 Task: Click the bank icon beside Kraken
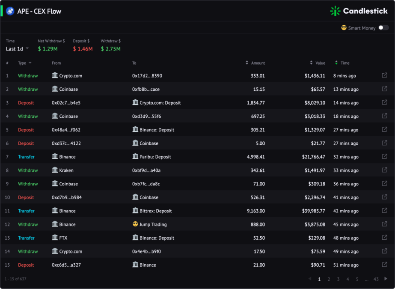(55, 170)
